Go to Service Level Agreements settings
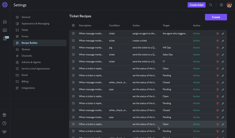Viewport: 235px width, 138px height. click(x=36, y=69)
